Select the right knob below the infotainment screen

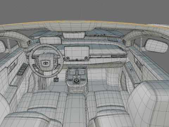point(86,58)
